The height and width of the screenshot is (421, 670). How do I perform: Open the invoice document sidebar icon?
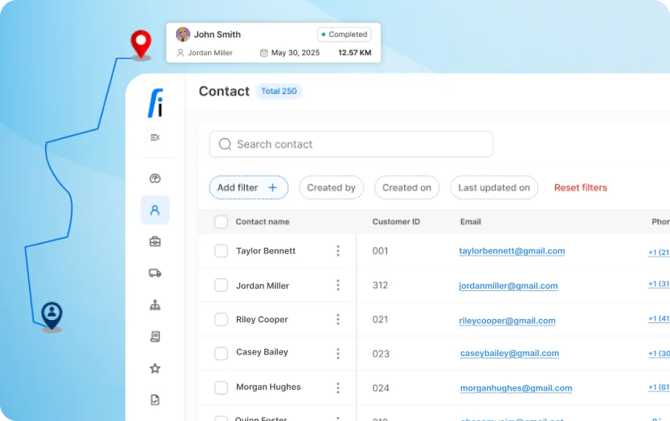pos(155,337)
